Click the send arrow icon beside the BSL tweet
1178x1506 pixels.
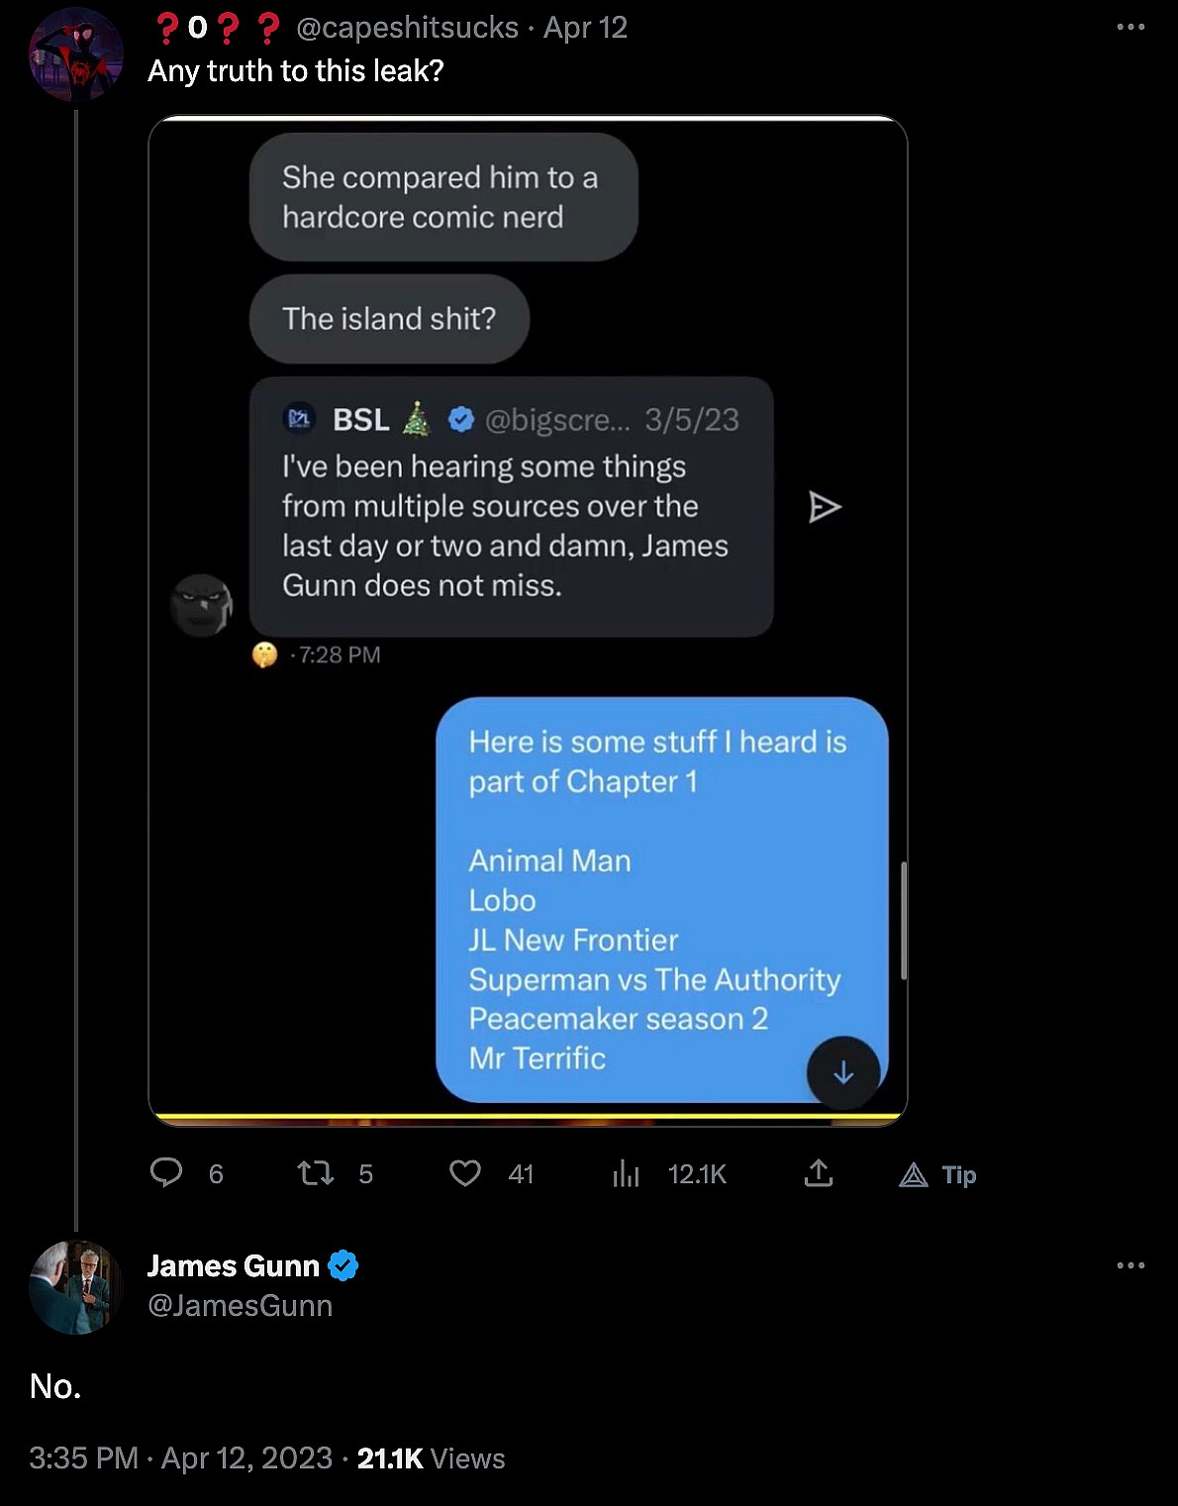[825, 507]
